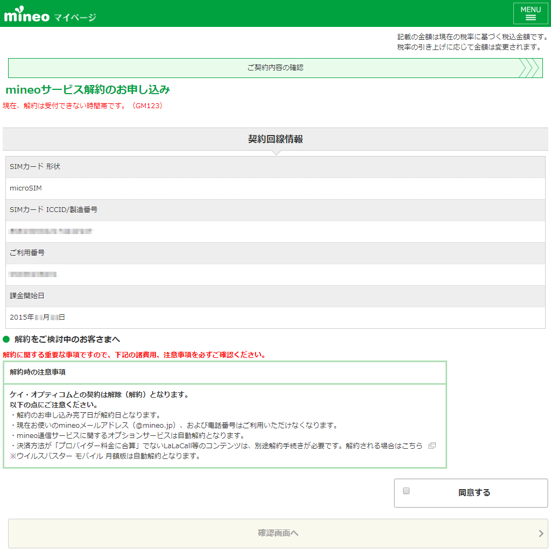551x551 pixels.
Task: Click the arrow on 確認画面へ bar
Action: (541, 533)
